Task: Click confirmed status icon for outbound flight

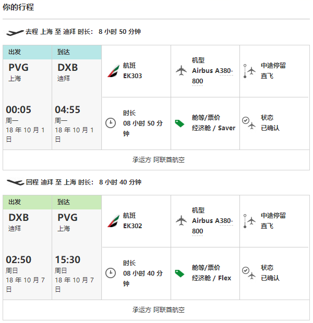Action: [249, 122]
